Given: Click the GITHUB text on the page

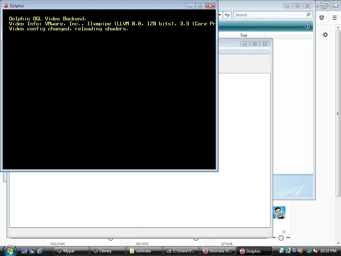Looking at the screenshot, I should click(226, 244).
